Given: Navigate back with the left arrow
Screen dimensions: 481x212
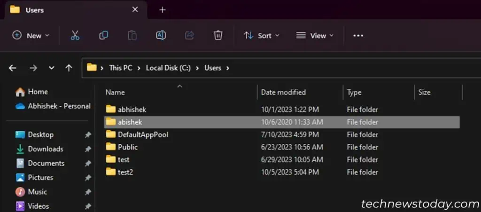Looking at the screenshot, I should 13,68.
